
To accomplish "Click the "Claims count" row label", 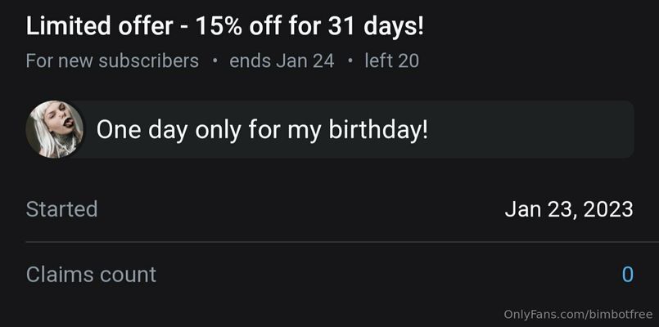I will pyautogui.click(x=91, y=275).
